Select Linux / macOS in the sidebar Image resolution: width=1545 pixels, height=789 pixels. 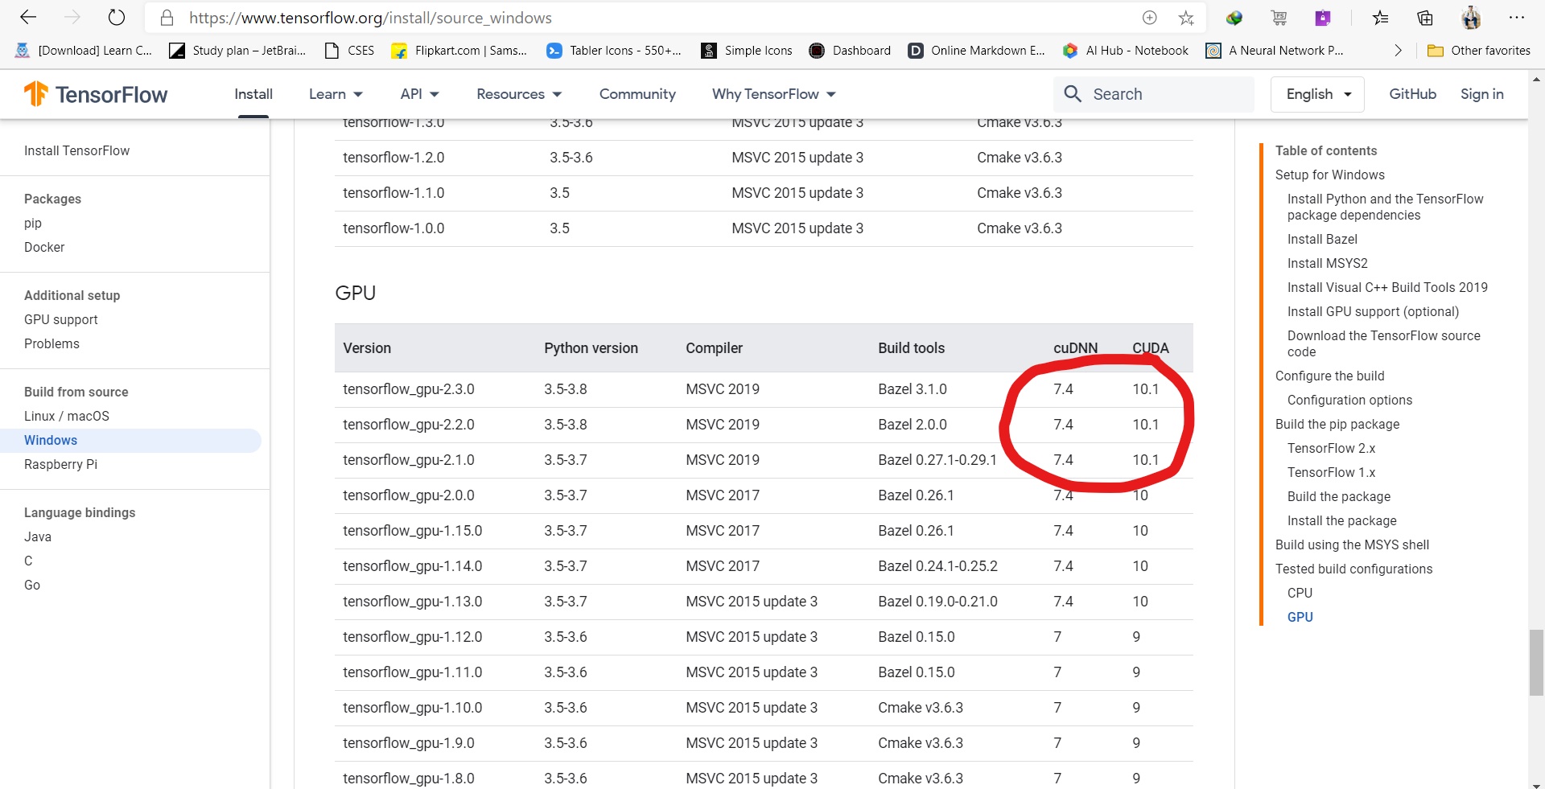[67, 416]
